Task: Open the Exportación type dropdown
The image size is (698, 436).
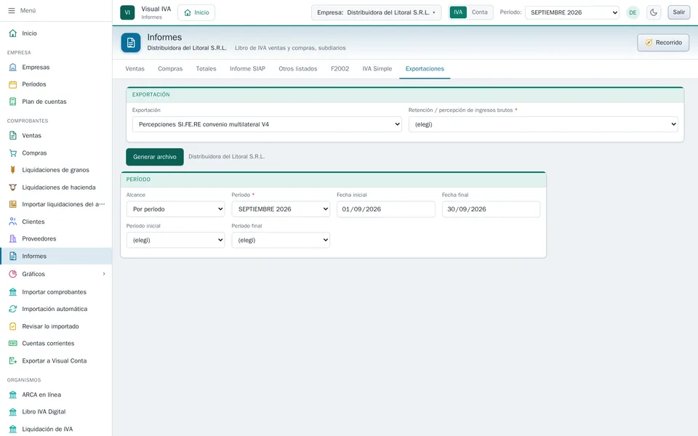Action: (x=267, y=124)
